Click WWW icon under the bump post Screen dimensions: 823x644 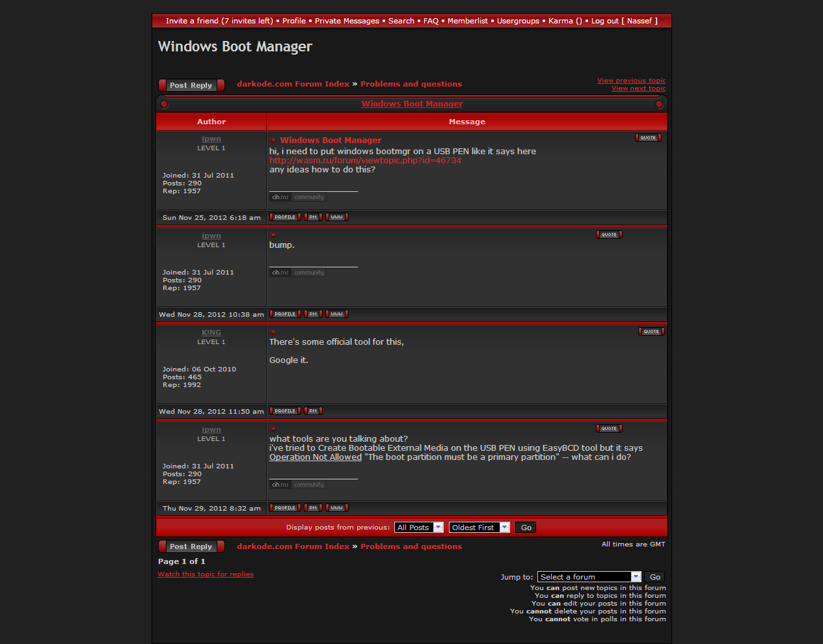[x=336, y=314]
